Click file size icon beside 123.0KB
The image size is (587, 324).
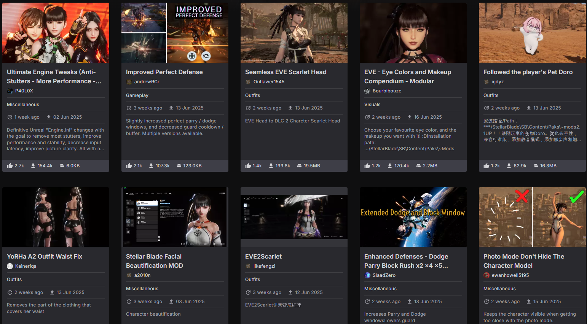179,166
